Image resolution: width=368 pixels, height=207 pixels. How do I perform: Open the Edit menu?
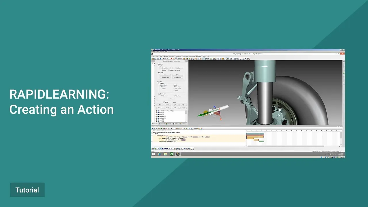click(x=157, y=56)
